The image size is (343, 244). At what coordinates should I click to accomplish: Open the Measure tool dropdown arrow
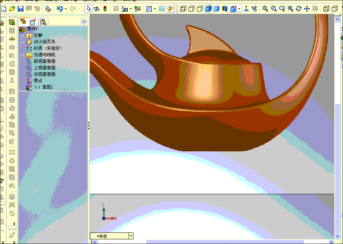coord(131,9)
